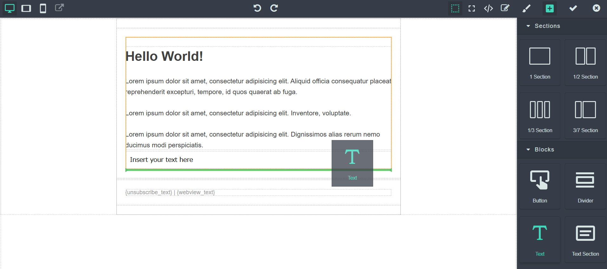Select the Divider block
The height and width of the screenshot is (269, 607).
585,186
